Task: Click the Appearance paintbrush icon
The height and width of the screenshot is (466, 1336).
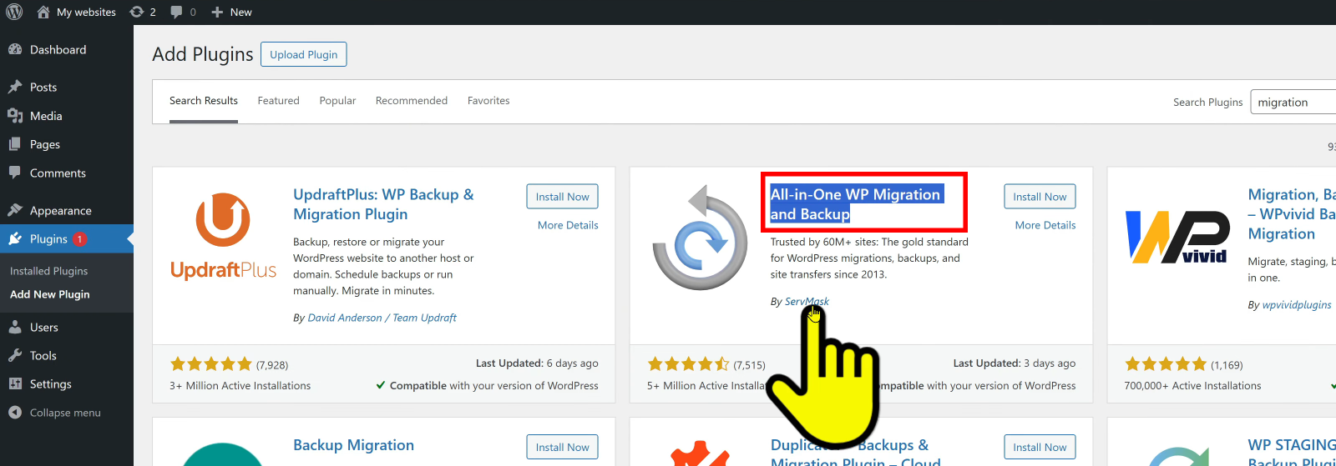Action: (15, 210)
